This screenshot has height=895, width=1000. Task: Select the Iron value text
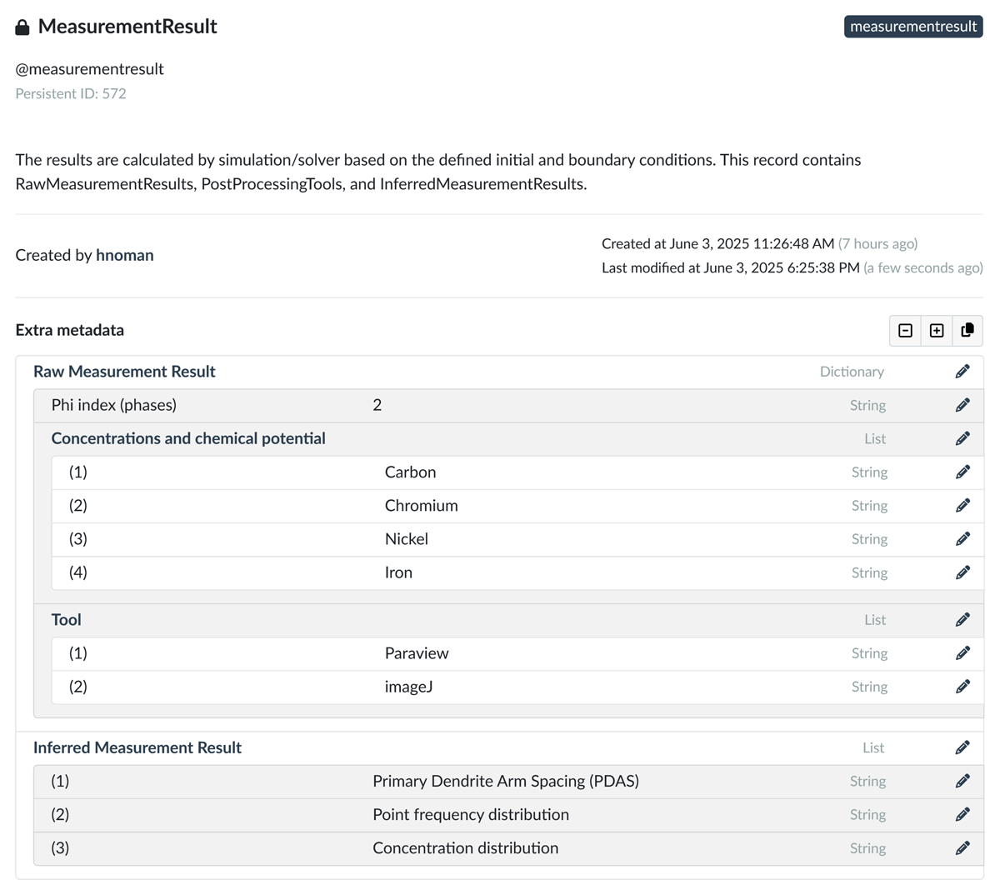[398, 572]
